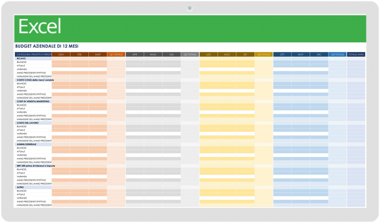This screenshot has height=223, width=380.
Task: Click 'EBIT Utili prima di interessi e imposte' label
Action: point(36,166)
